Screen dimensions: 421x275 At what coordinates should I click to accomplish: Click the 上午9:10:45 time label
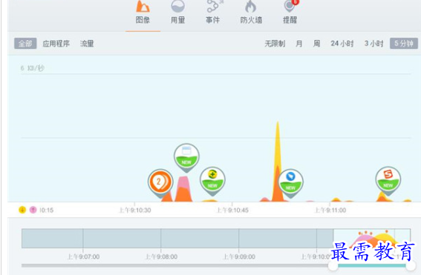[x=232, y=210]
